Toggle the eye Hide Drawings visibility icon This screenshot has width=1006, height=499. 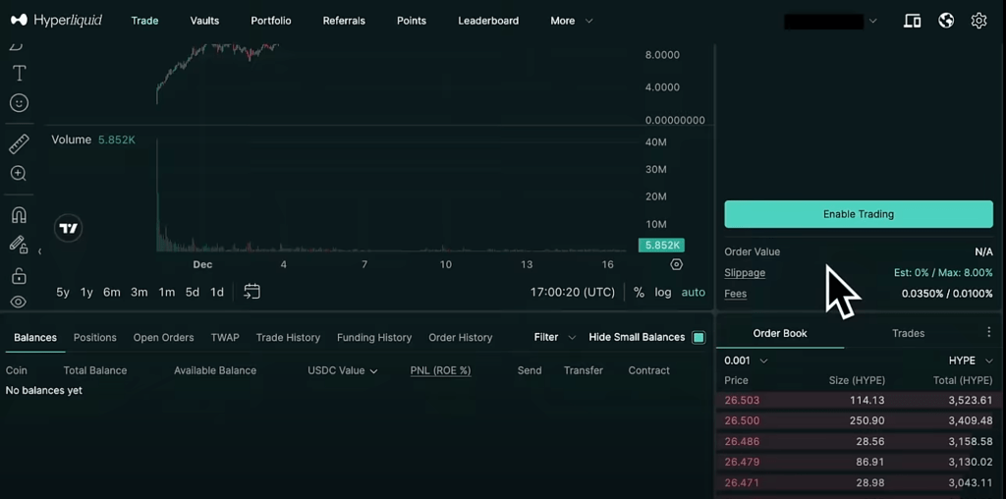point(19,303)
